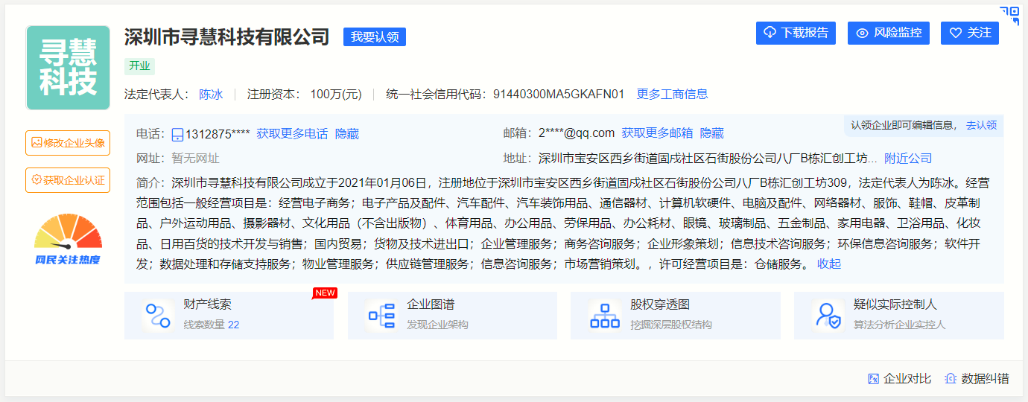Click 获取企业认证 button
Image resolution: width=1028 pixels, height=402 pixels.
coord(68,180)
